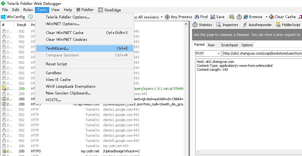
Task: Open the Help menu
Action: click(x=68, y=10)
